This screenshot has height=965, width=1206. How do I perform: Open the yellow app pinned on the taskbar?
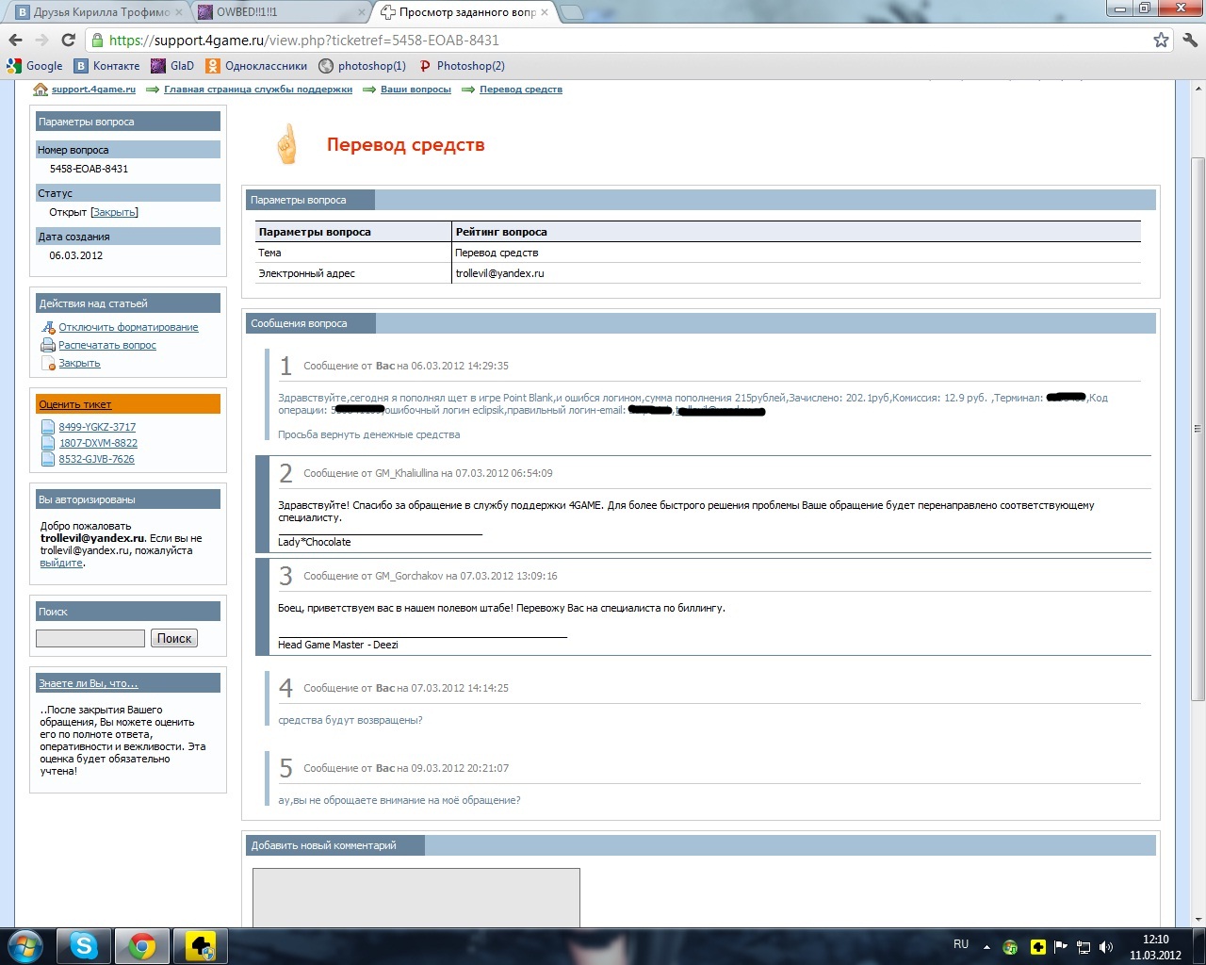coord(201,946)
